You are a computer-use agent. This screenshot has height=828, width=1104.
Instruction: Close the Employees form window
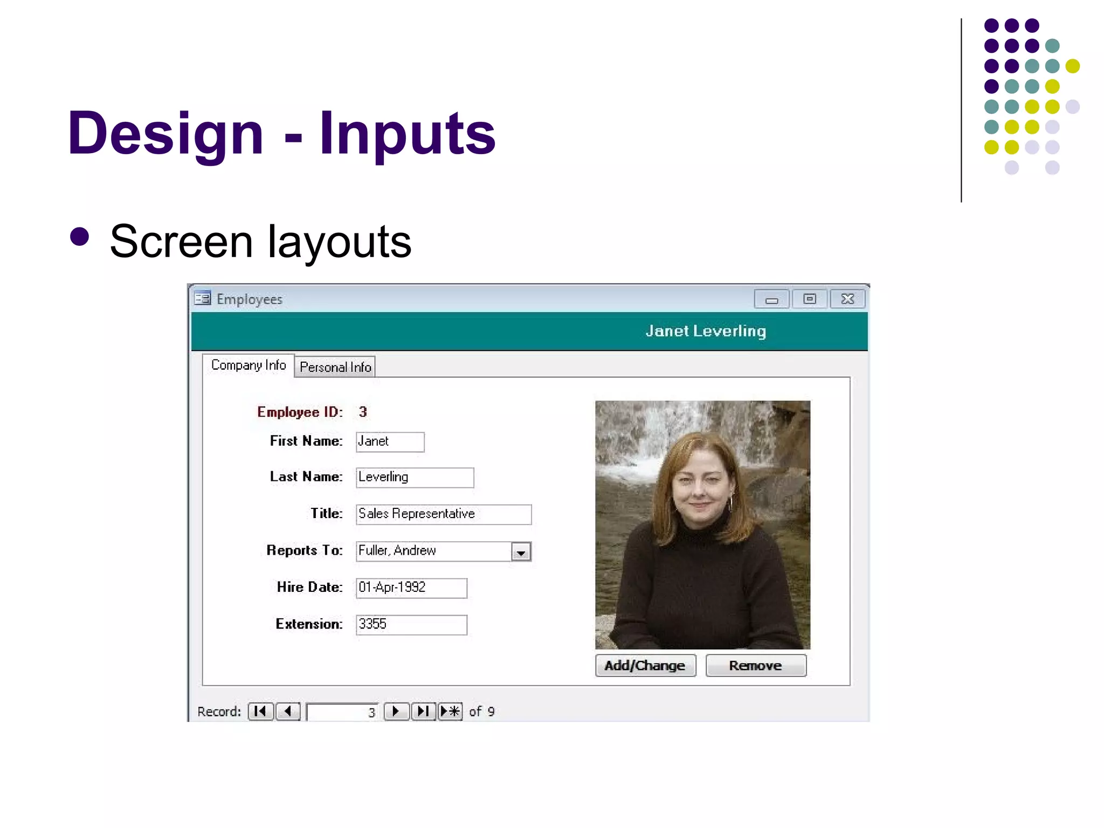coord(847,299)
